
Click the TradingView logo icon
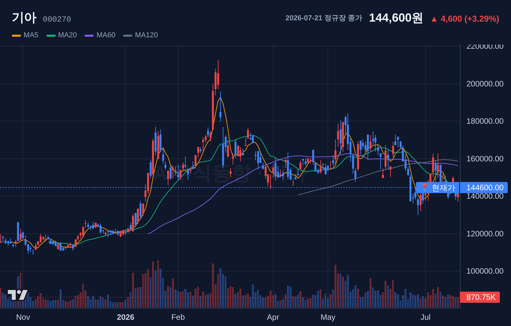[18, 295]
